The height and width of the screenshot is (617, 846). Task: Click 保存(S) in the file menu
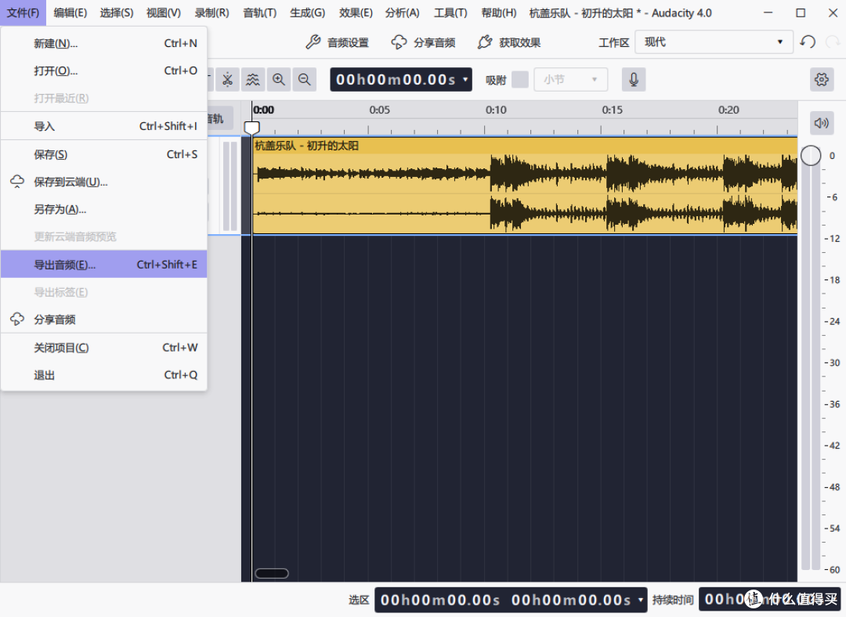[x=103, y=154]
